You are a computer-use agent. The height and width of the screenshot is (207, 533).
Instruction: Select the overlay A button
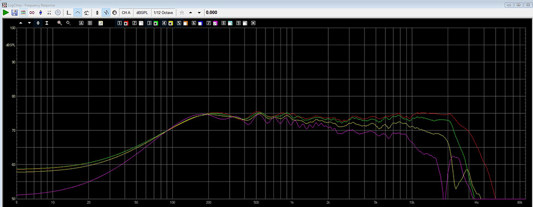tap(81, 23)
